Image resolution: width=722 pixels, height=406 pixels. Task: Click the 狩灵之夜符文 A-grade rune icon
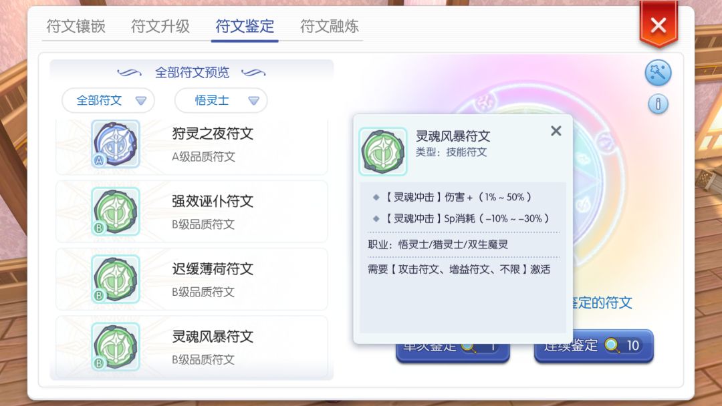[x=115, y=144]
